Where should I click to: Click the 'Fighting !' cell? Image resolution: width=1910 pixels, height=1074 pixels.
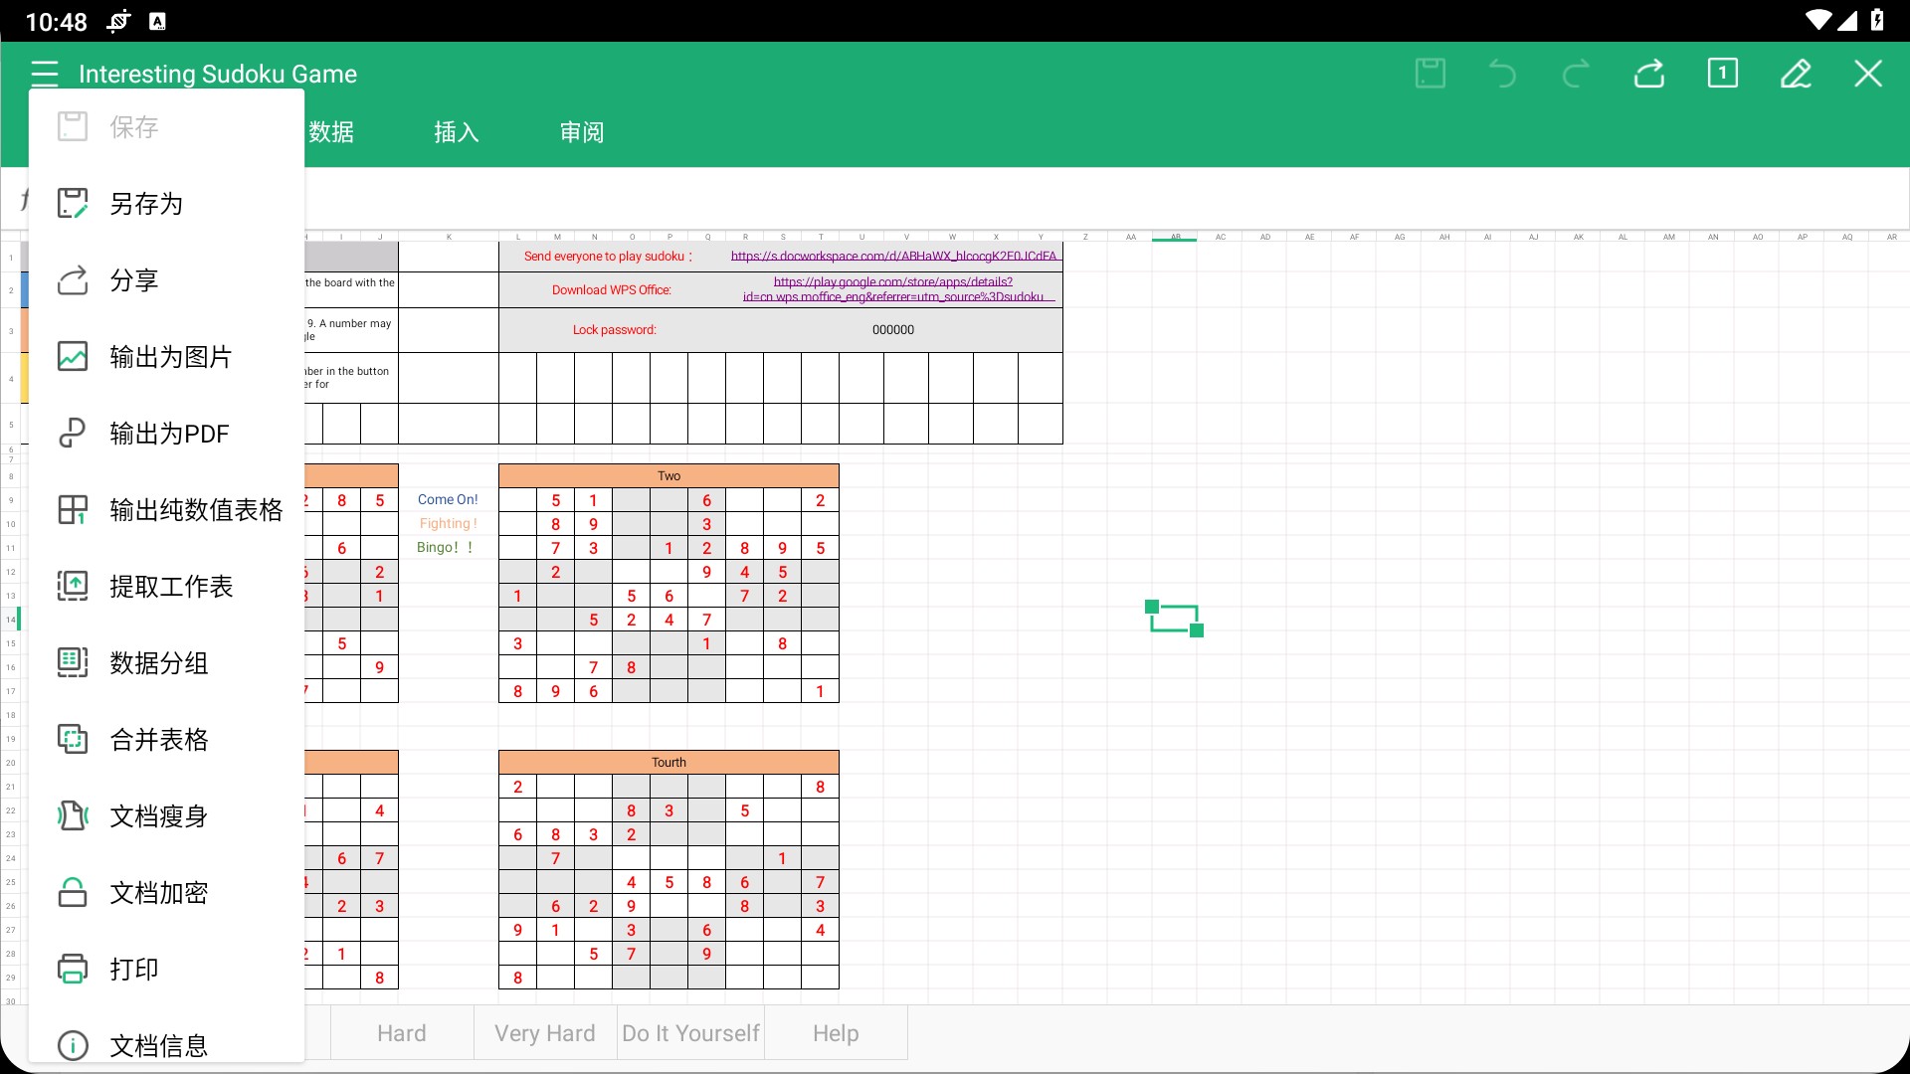tap(448, 524)
